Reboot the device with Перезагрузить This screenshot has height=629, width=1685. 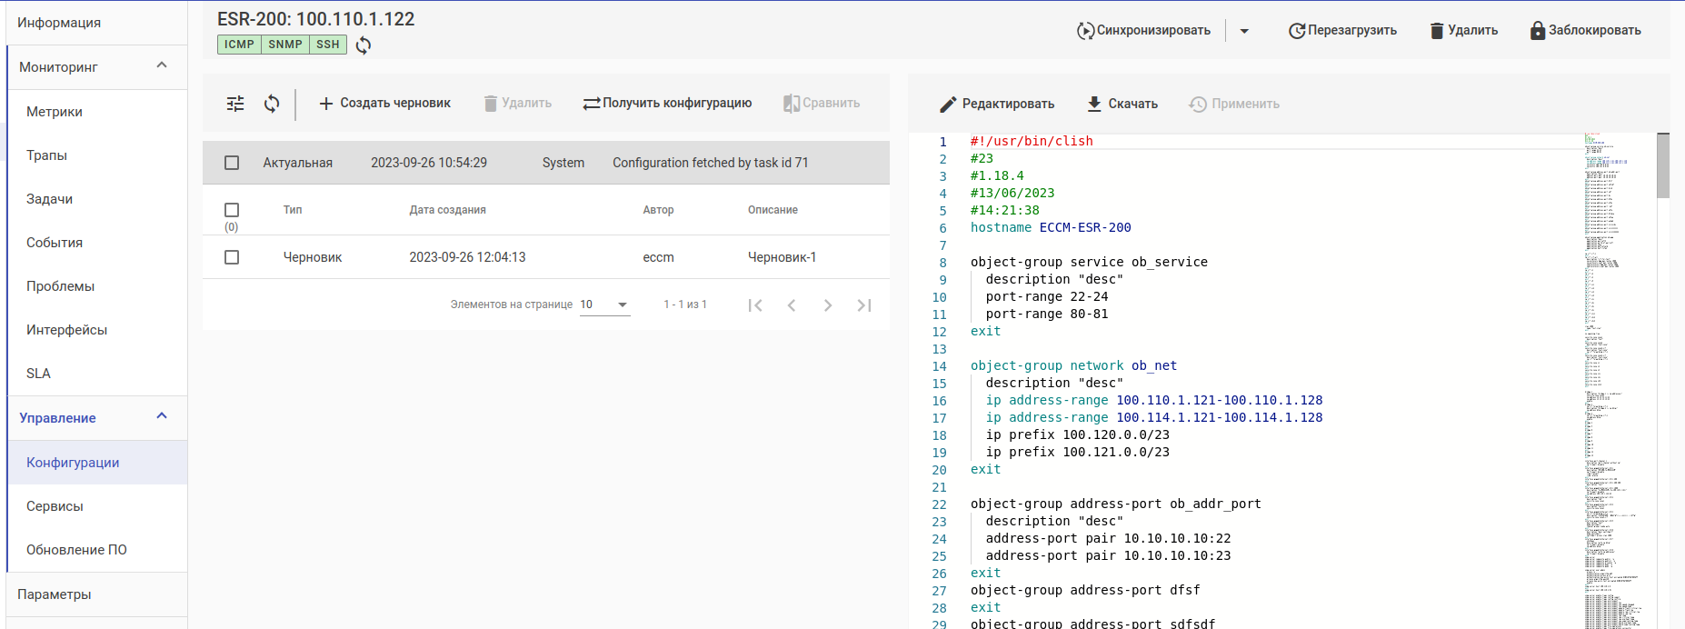pos(1342,31)
